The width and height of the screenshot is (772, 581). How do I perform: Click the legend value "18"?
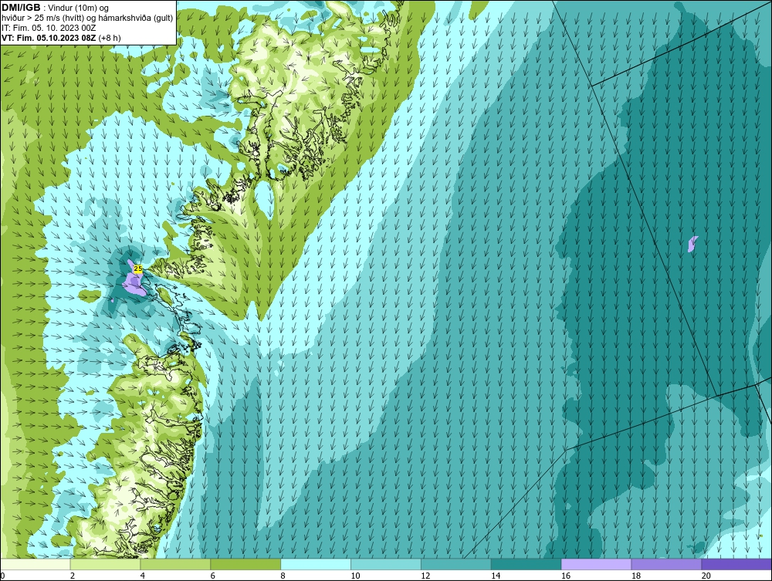click(x=635, y=576)
